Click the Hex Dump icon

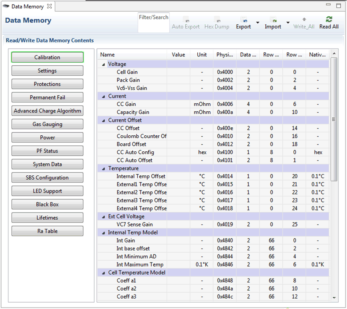[x=217, y=19]
